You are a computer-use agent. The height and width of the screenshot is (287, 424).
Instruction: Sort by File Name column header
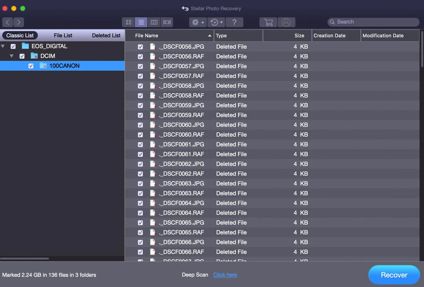point(169,36)
